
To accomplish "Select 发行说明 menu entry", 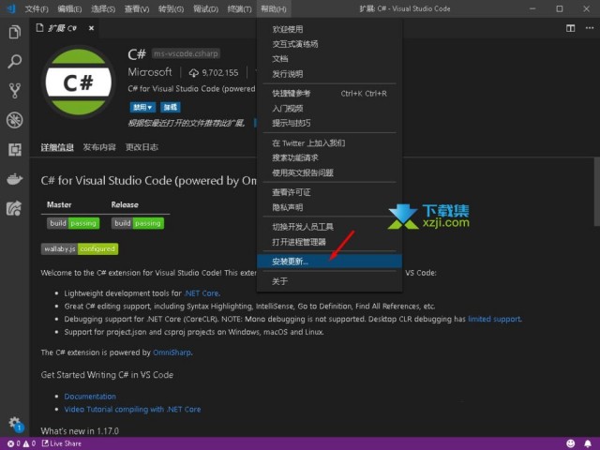I will coord(329,74).
